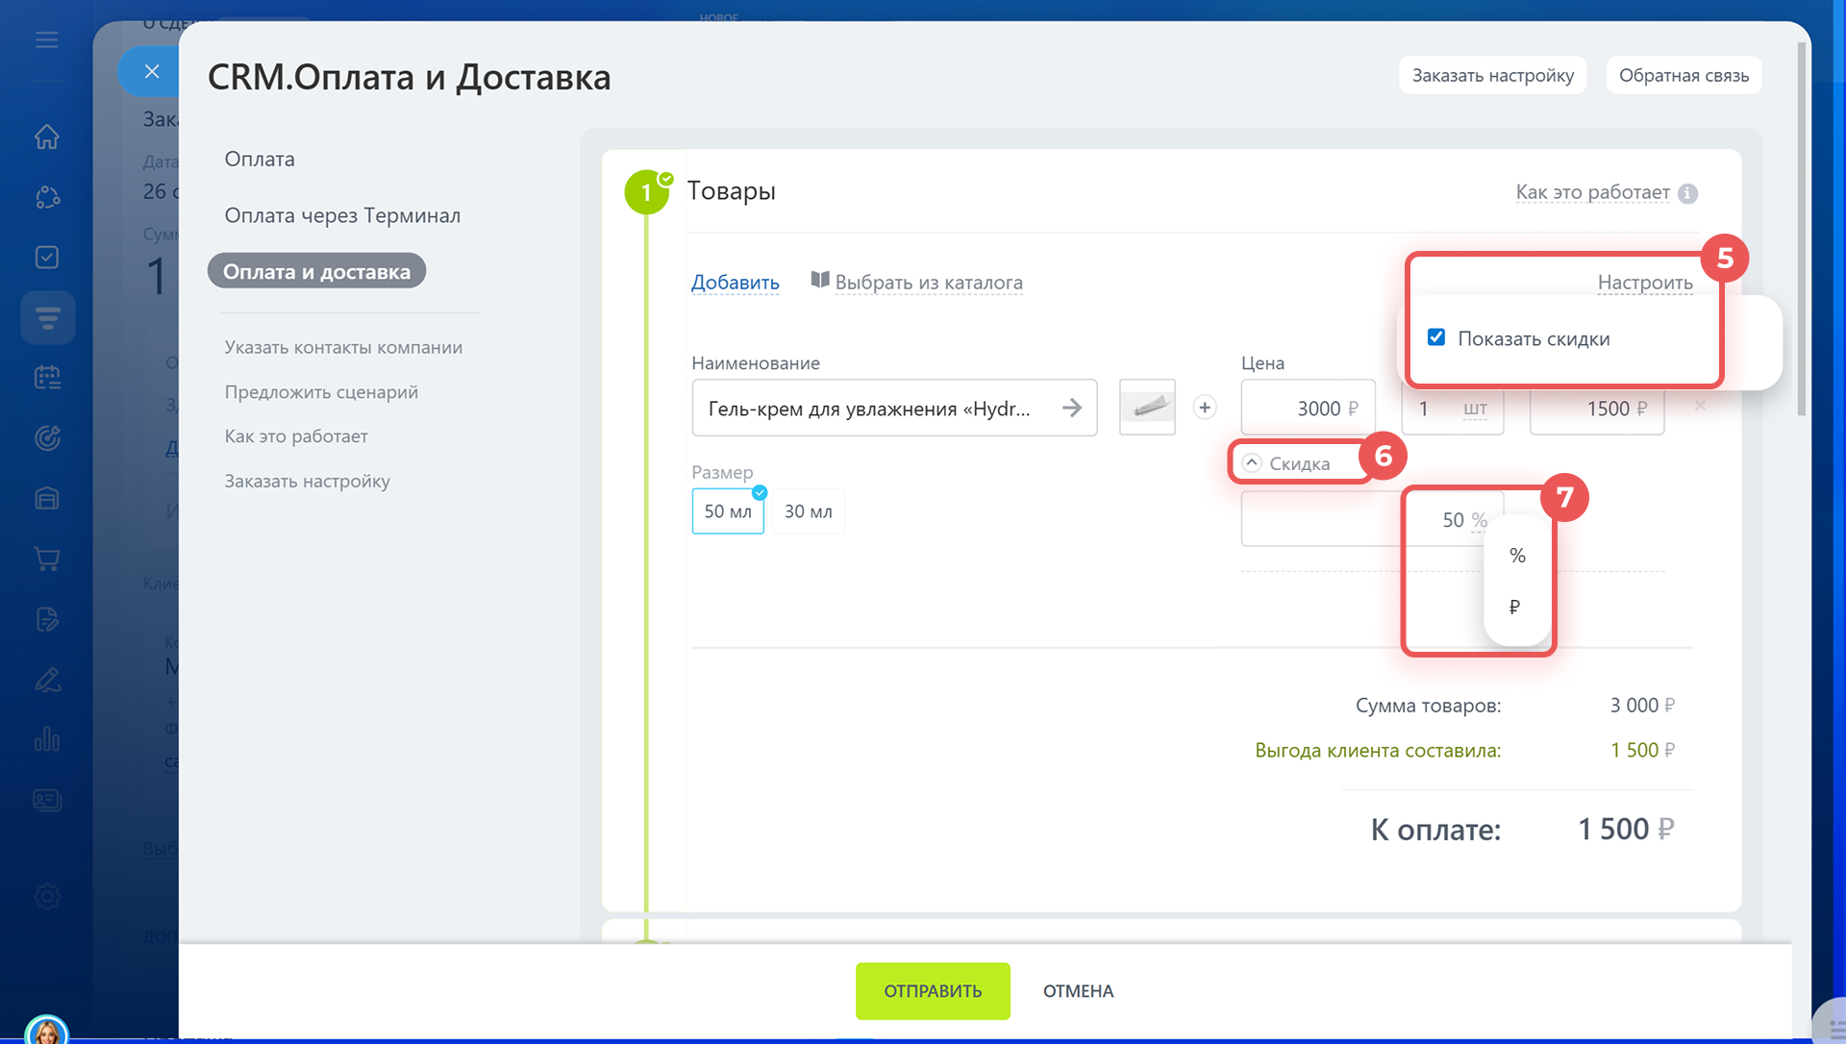Open the Оплата menu item

[x=260, y=160]
